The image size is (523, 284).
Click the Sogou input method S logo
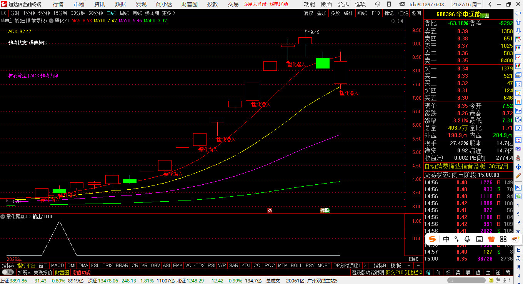432,239
